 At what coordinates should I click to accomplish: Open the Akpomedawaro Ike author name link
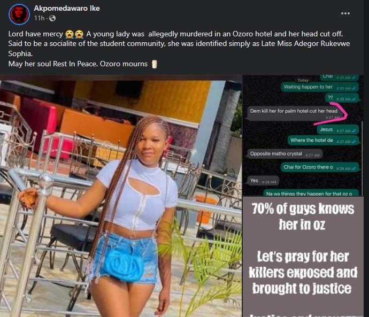[67, 8]
